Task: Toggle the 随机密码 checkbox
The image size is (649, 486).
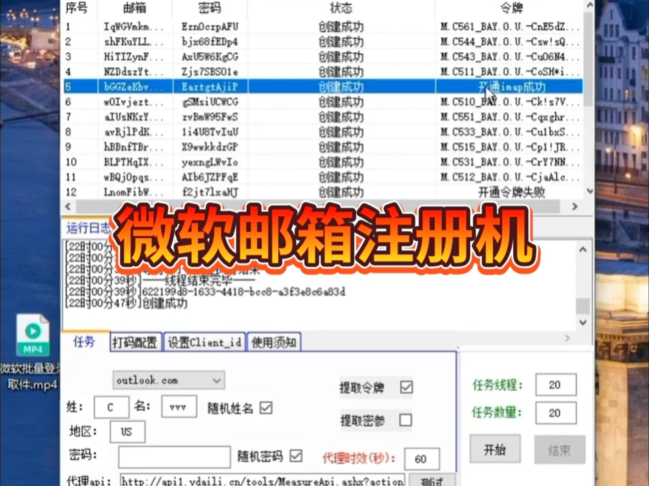Action: (x=296, y=456)
